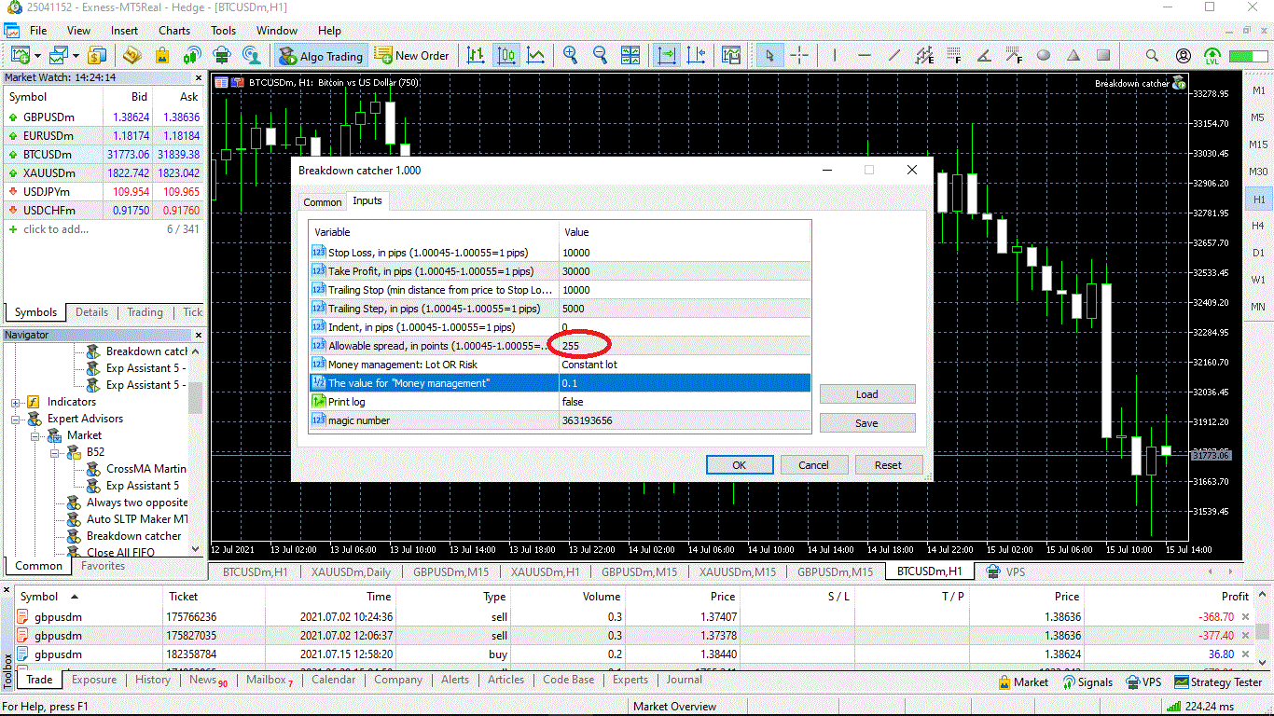Screen dimensions: 1274x716
Task: Switch to M15 timeframe
Action: pos(1258,145)
